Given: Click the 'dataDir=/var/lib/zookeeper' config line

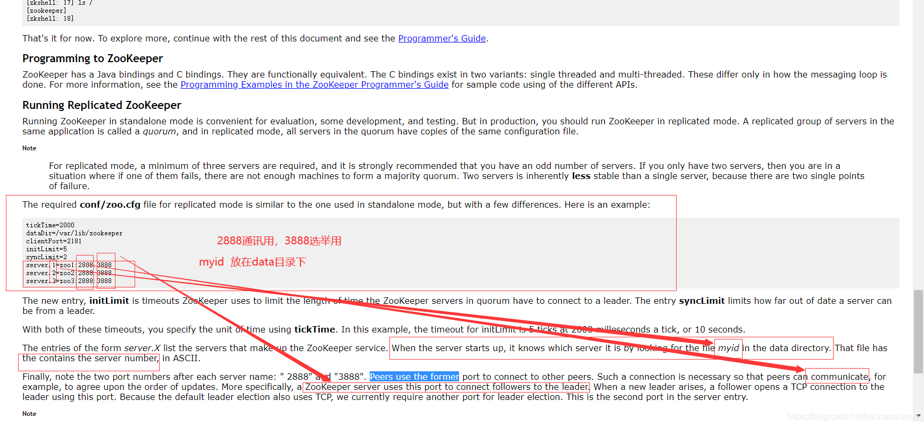Looking at the screenshot, I should click(x=74, y=233).
